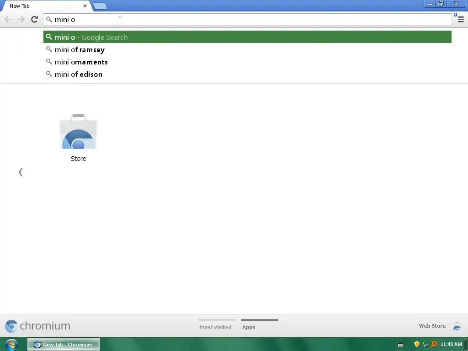
Task: Click the back navigation arrow
Action: point(8,20)
